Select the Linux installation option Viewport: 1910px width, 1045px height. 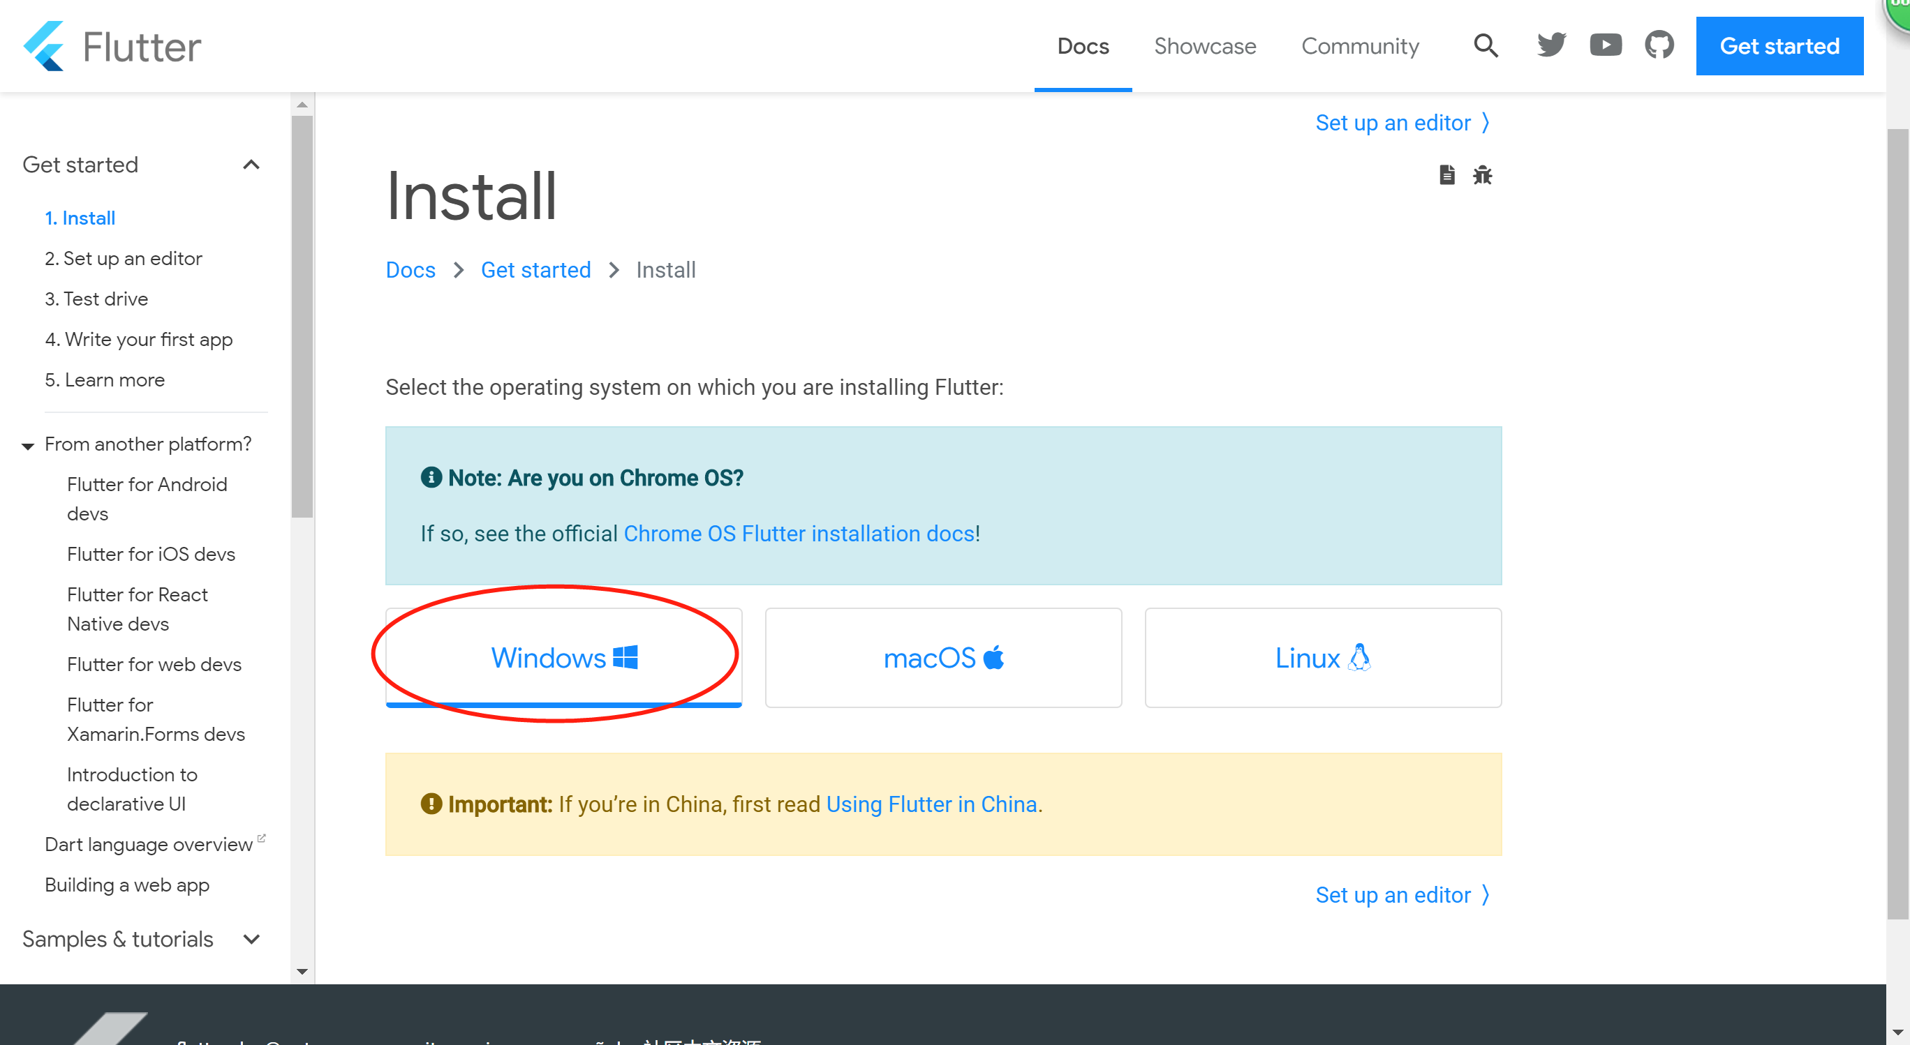pos(1323,658)
